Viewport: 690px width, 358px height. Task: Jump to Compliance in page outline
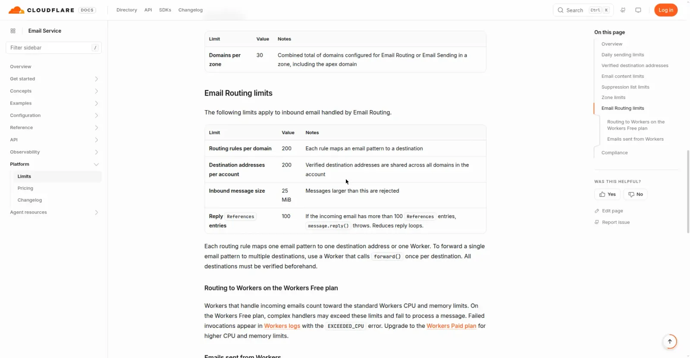[x=615, y=153]
